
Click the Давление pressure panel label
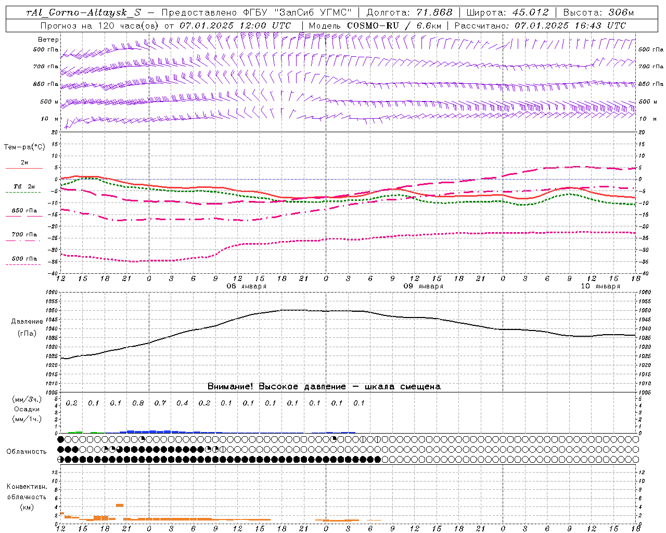tap(27, 322)
